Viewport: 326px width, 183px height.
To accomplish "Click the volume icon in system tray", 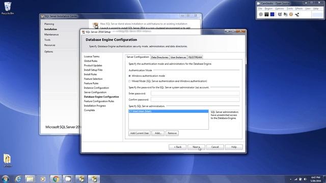I will (x=305, y=179).
